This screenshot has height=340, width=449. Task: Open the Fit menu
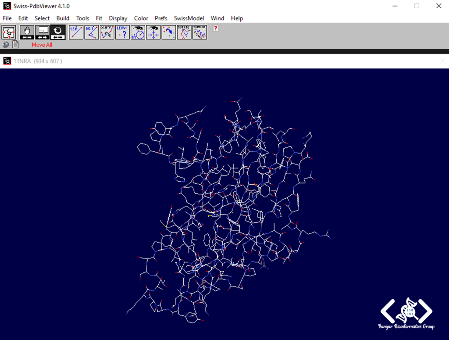click(99, 18)
